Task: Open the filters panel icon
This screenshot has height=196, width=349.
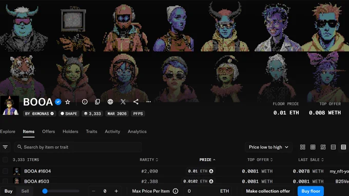Action: pos(5,147)
